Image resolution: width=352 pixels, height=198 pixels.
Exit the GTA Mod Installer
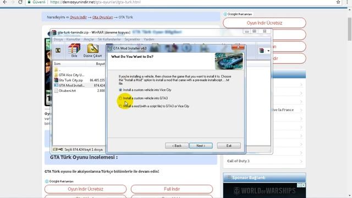pos(229,146)
